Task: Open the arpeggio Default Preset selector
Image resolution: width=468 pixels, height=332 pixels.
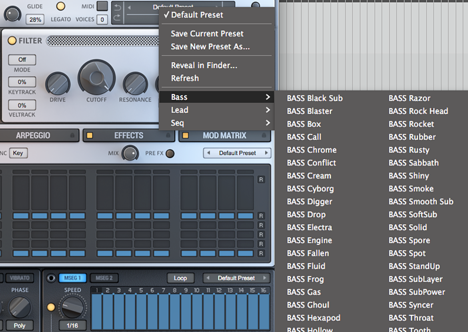Action: click(237, 153)
